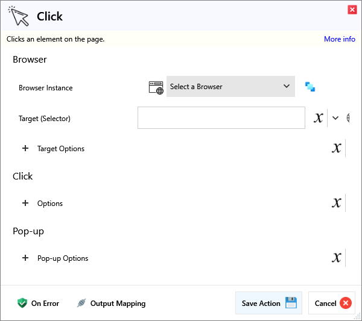This screenshot has width=362, height=321.
Task: Expand the Options section under Click
Action: [25, 203]
